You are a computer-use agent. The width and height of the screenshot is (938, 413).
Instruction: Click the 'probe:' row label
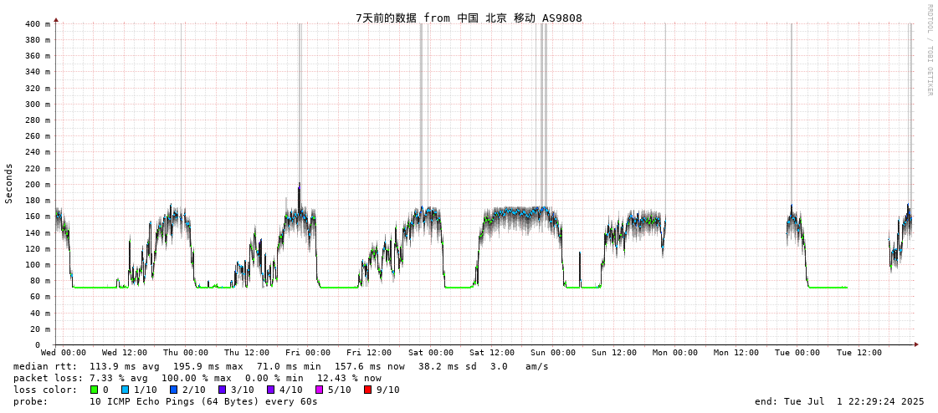(x=30, y=401)
